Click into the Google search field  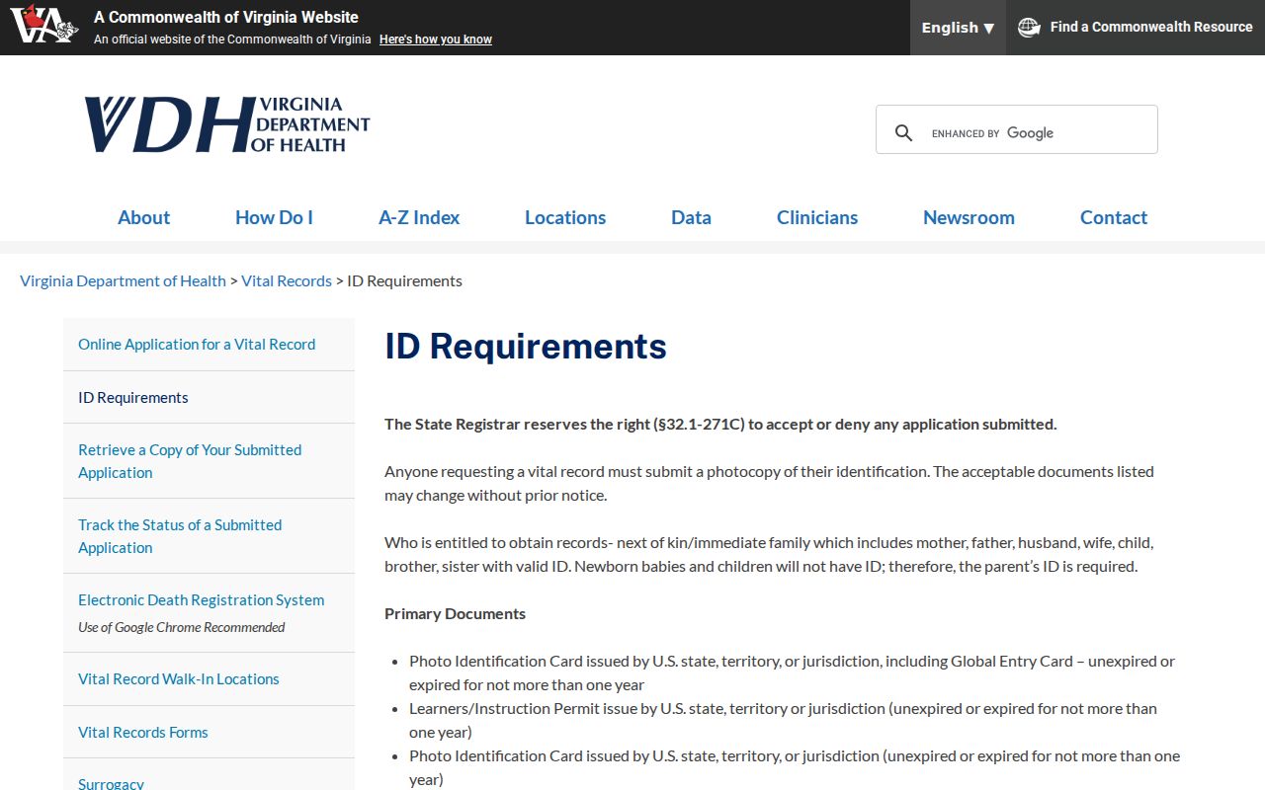click(x=1038, y=132)
